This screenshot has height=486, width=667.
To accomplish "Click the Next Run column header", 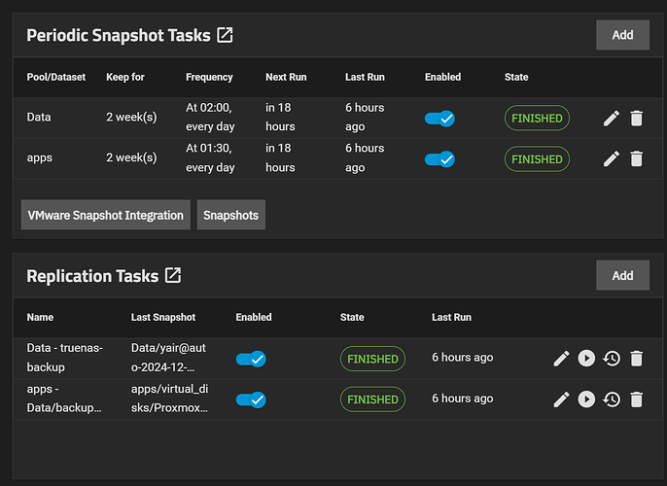I will [x=286, y=77].
